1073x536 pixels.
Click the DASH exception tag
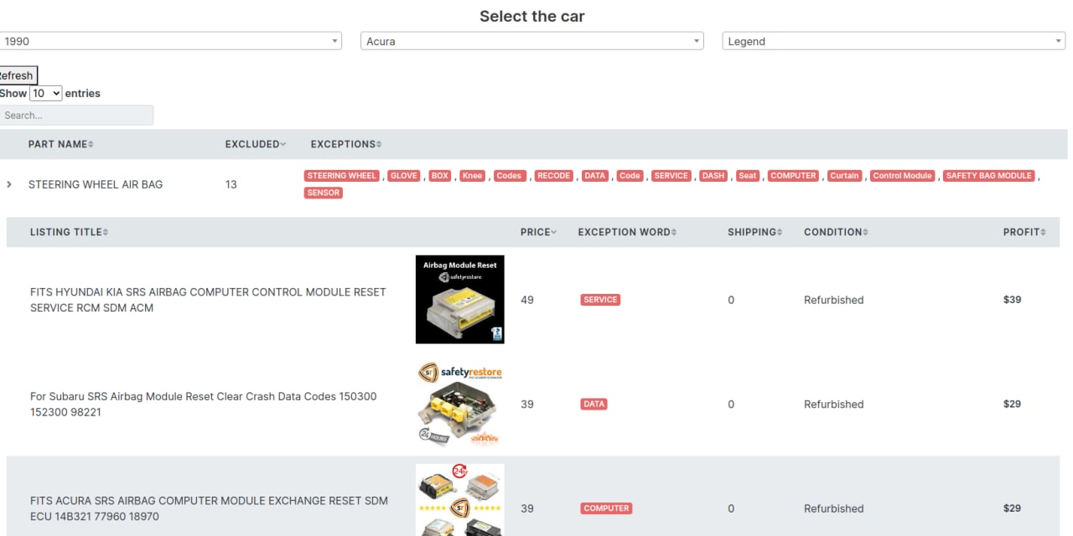click(x=713, y=176)
